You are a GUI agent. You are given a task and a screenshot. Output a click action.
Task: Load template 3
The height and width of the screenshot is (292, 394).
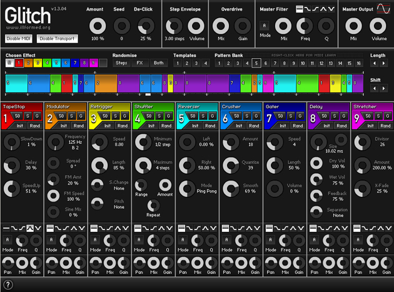(x=196, y=63)
